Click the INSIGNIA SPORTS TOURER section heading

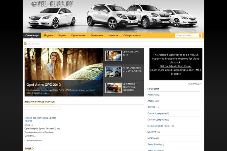(x=39, y=102)
